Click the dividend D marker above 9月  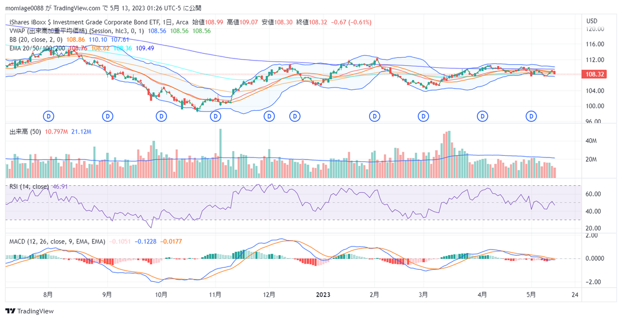pos(108,116)
